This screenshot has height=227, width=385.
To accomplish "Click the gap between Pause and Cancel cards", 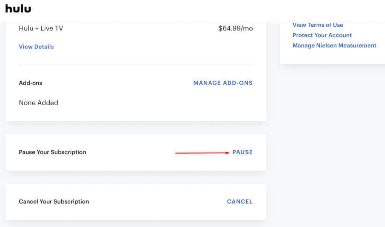I will pos(136,177).
